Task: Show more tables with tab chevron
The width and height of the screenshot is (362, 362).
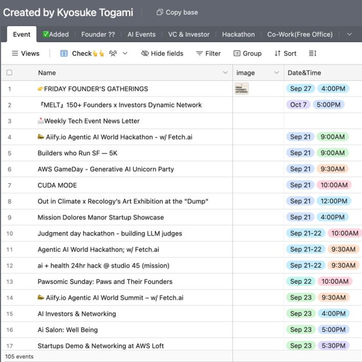Action: click(349, 34)
